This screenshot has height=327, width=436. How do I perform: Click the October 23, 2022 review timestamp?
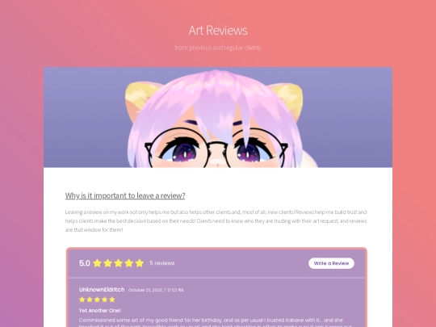[156, 290]
